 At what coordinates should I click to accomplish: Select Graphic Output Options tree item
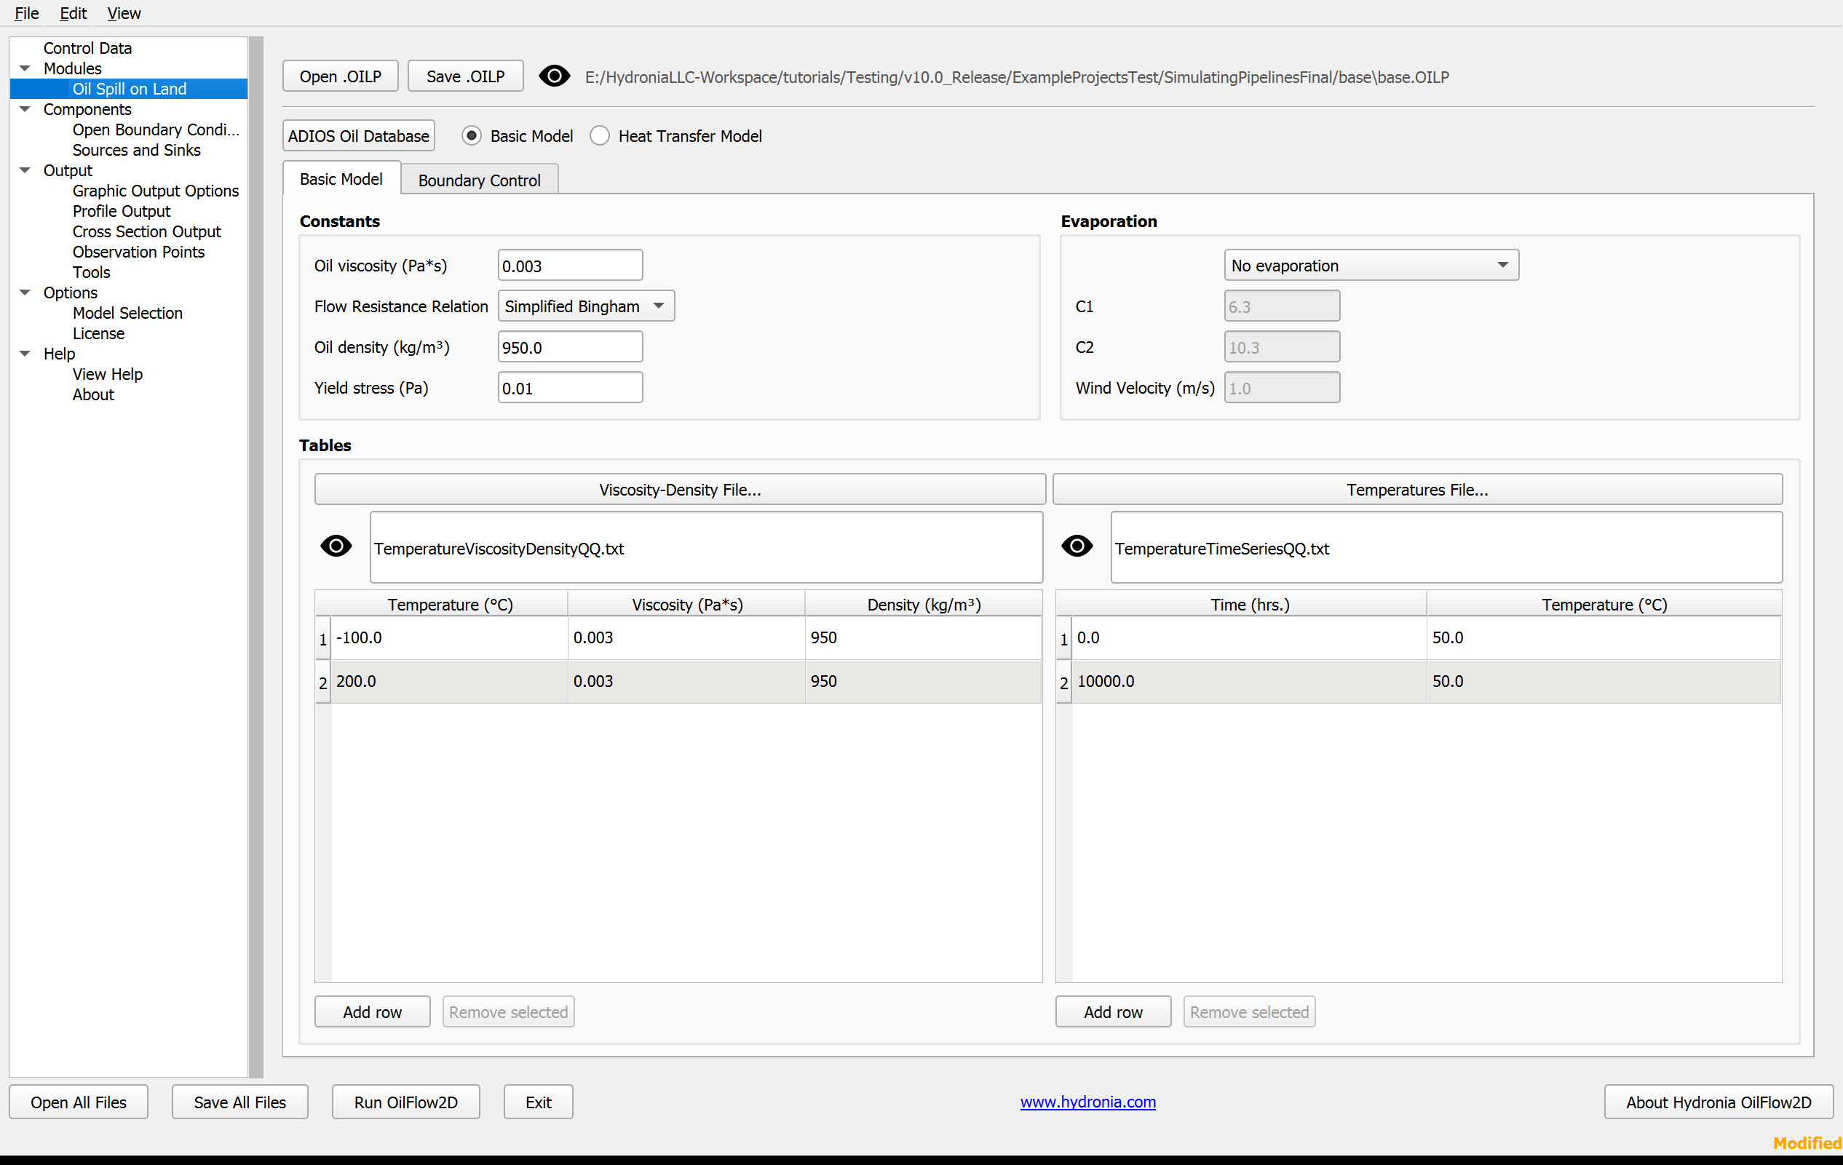pyautogui.click(x=155, y=191)
